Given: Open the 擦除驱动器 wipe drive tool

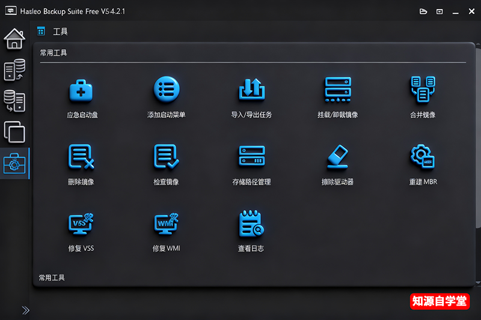Looking at the screenshot, I should (337, 165).
